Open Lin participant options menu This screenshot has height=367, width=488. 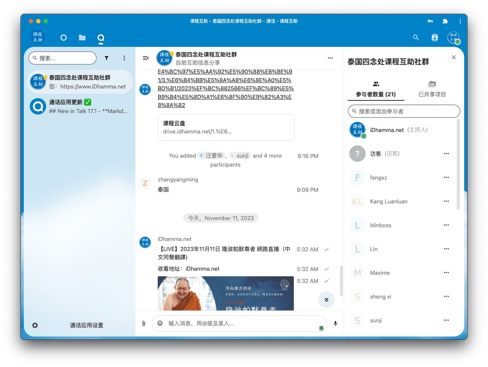[x=446, y=249]
